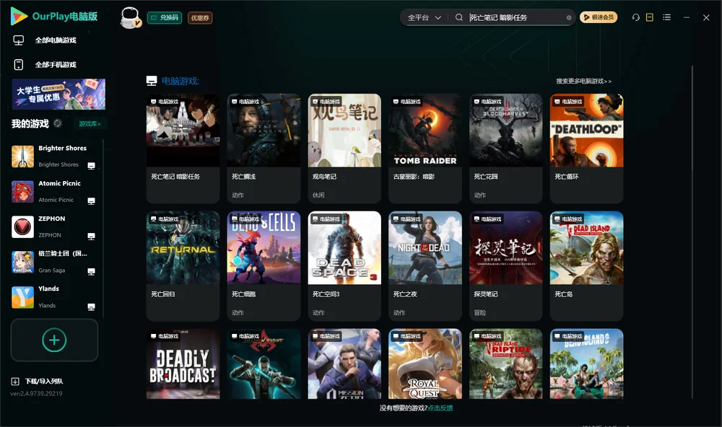722x427 pixels.
Task: Launch Brighter Shores from my games
Action: pyautogui.click(x=54, y=157)
